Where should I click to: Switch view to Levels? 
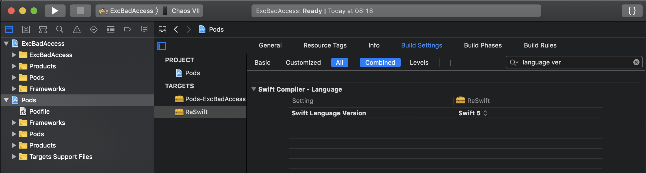[x=419, y=62]
